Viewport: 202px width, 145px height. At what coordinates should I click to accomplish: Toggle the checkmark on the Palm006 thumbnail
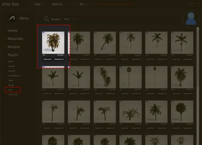point(173,32)
